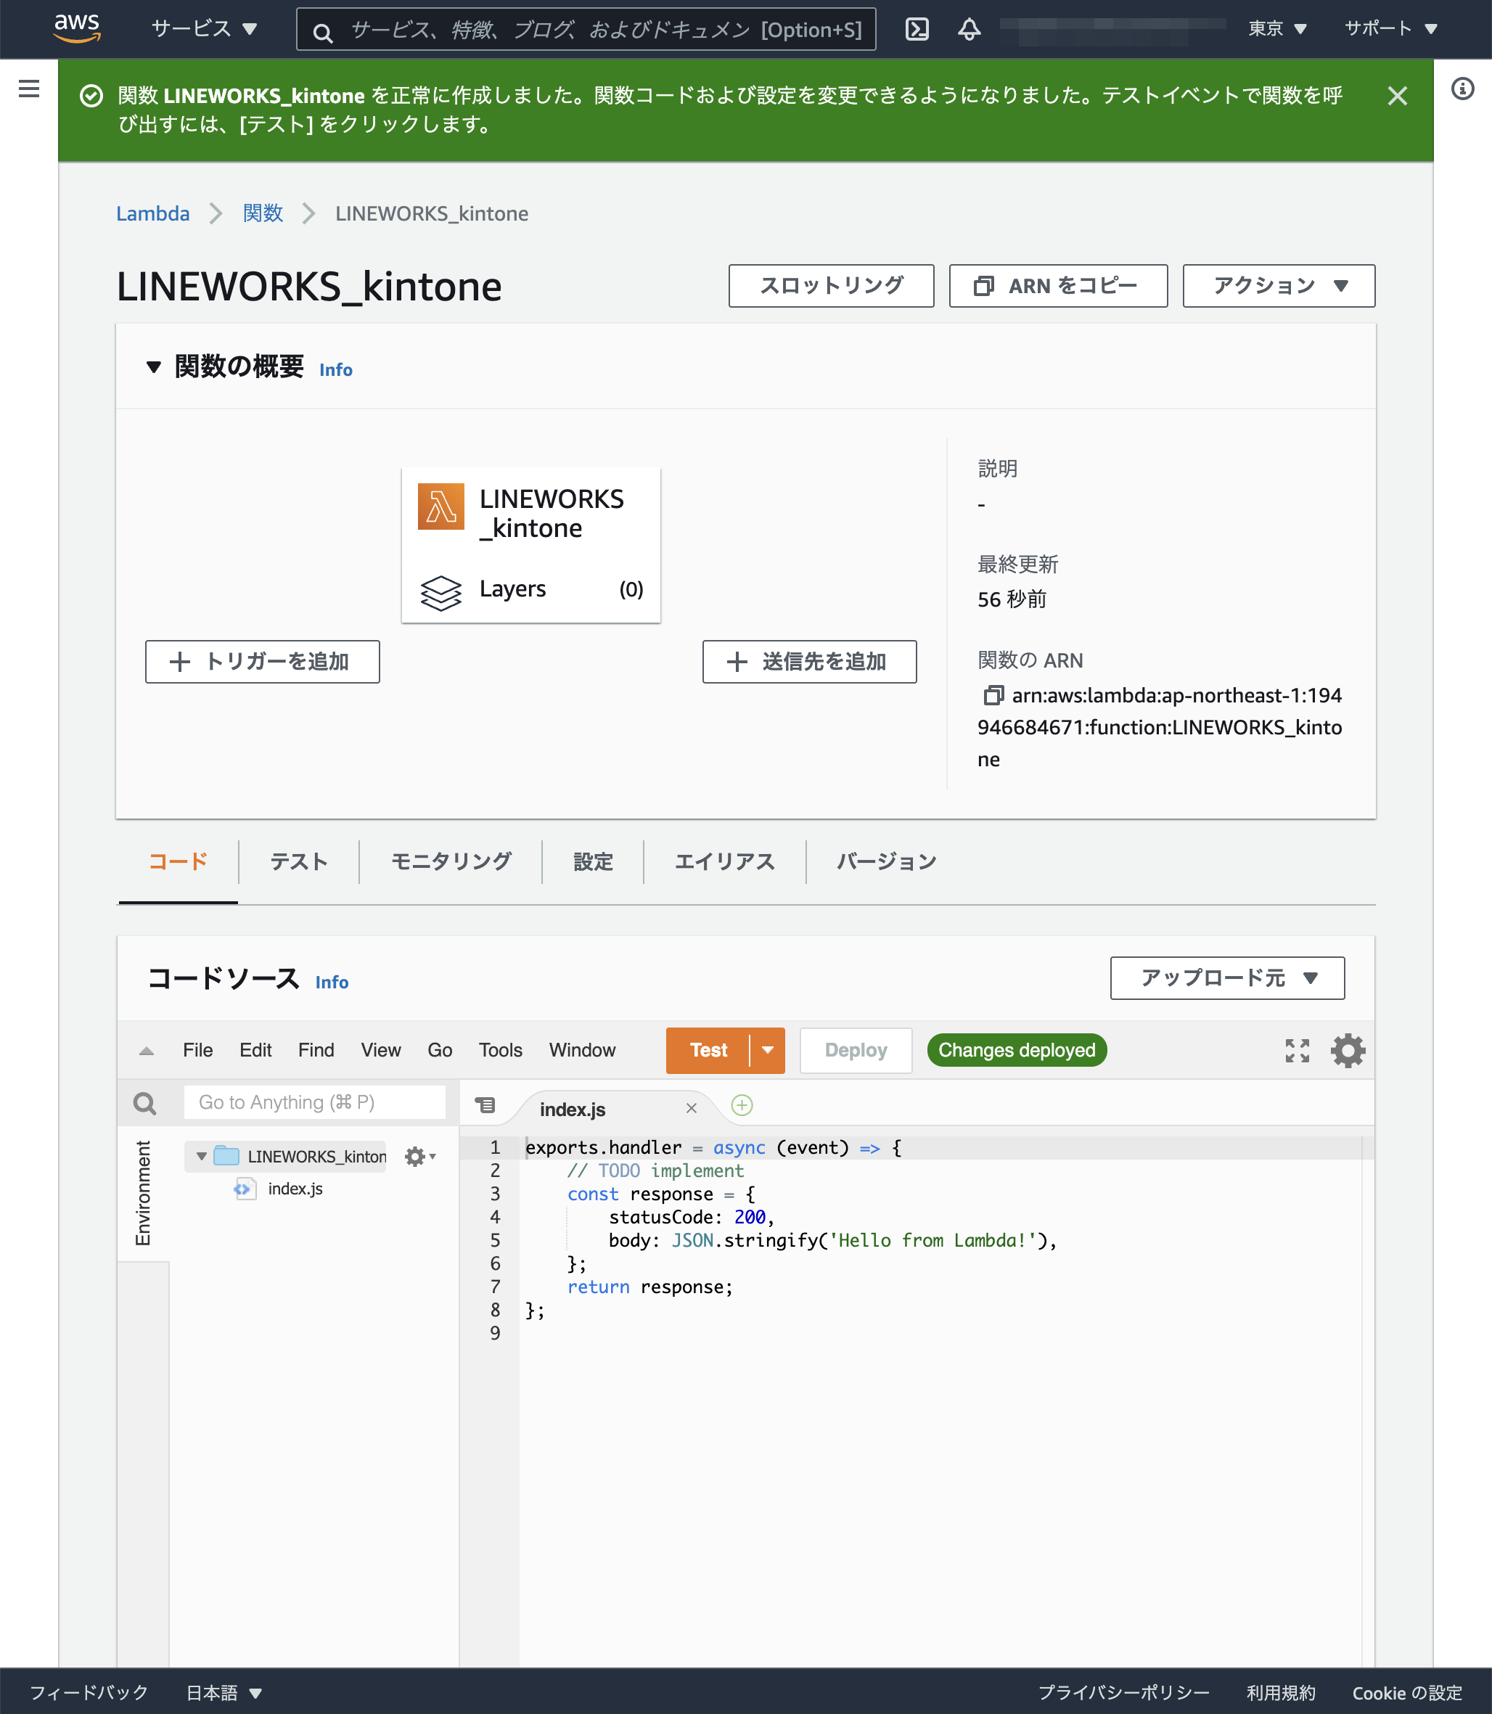The image size is (1492, 1714).
Task: Open the Test button dropdown arrow
Action: tap(768, 1051)
